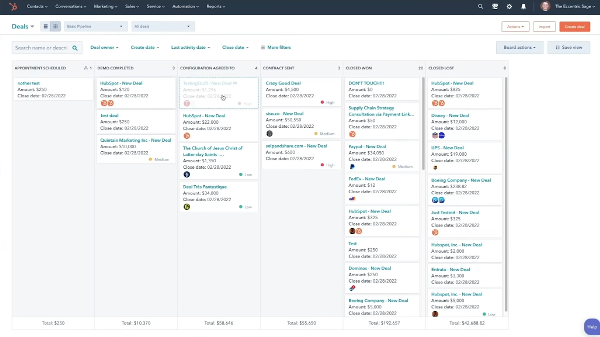The image size is (600, 337).
Task: Click the icons on HubSpot $825 Closed Lost card
Action: pos(438,103)
